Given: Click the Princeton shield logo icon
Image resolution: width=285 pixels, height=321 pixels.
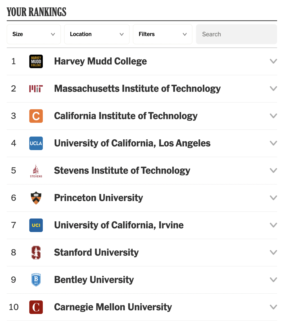Looking at the screenshot, I should 36,198.
